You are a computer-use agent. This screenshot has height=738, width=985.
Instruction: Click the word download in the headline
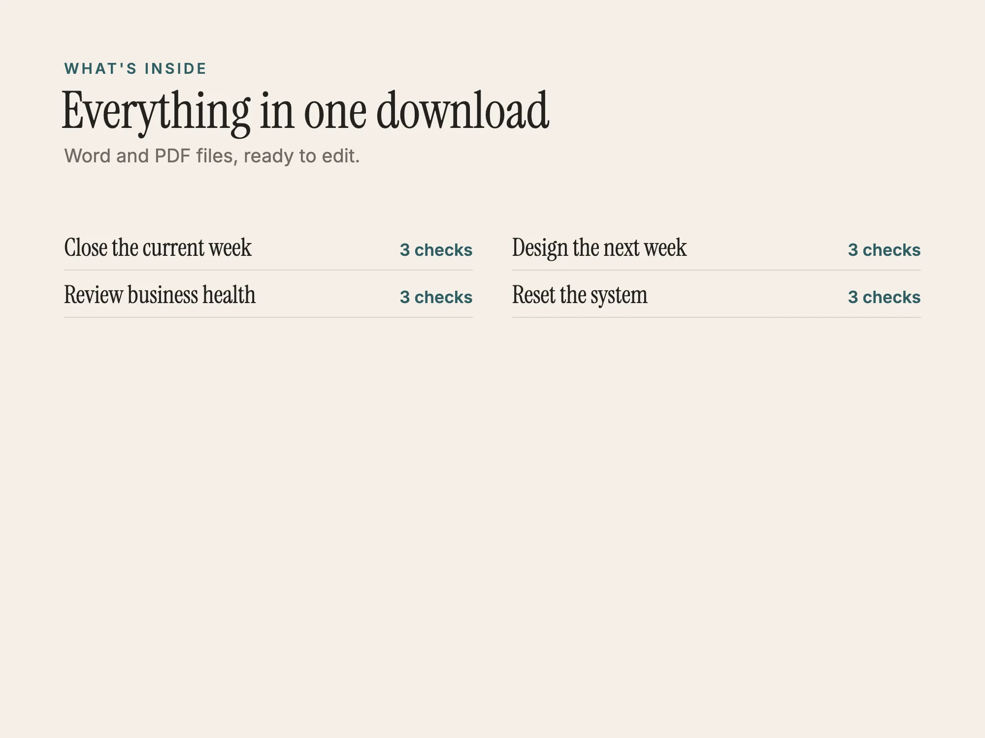(x=462, y=110)
